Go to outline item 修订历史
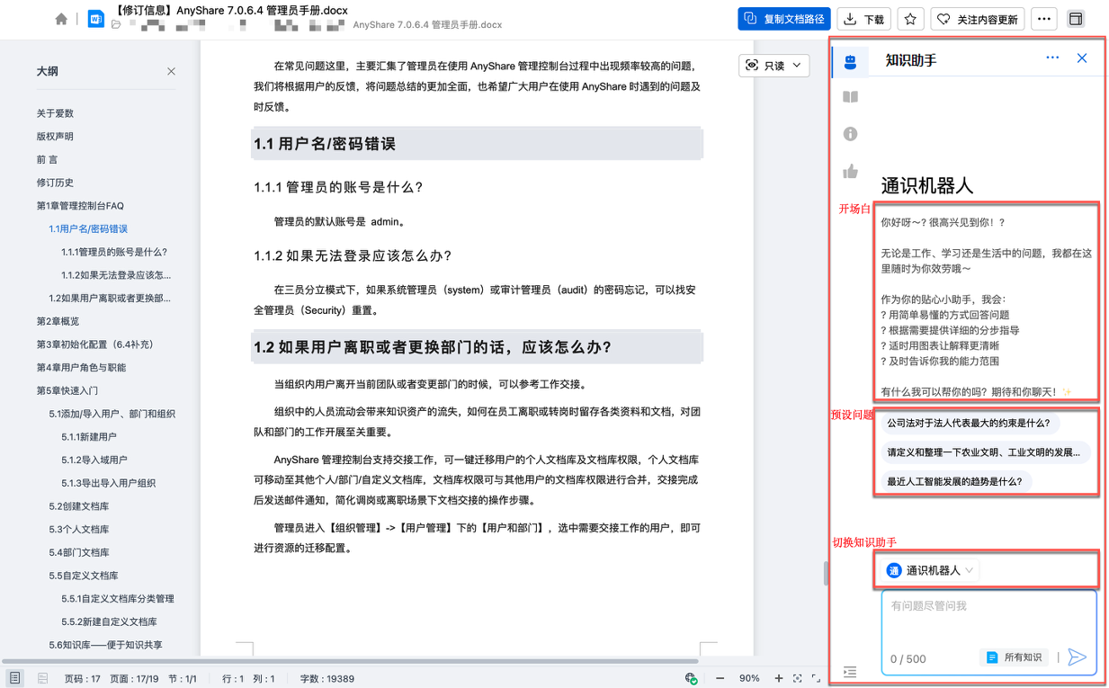The height and width of the screenshot is (688, 1109). 55,183
